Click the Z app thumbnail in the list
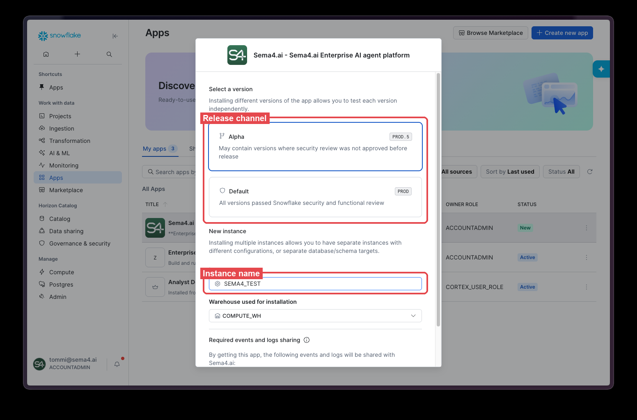637x420 pixels. (155, 257)
